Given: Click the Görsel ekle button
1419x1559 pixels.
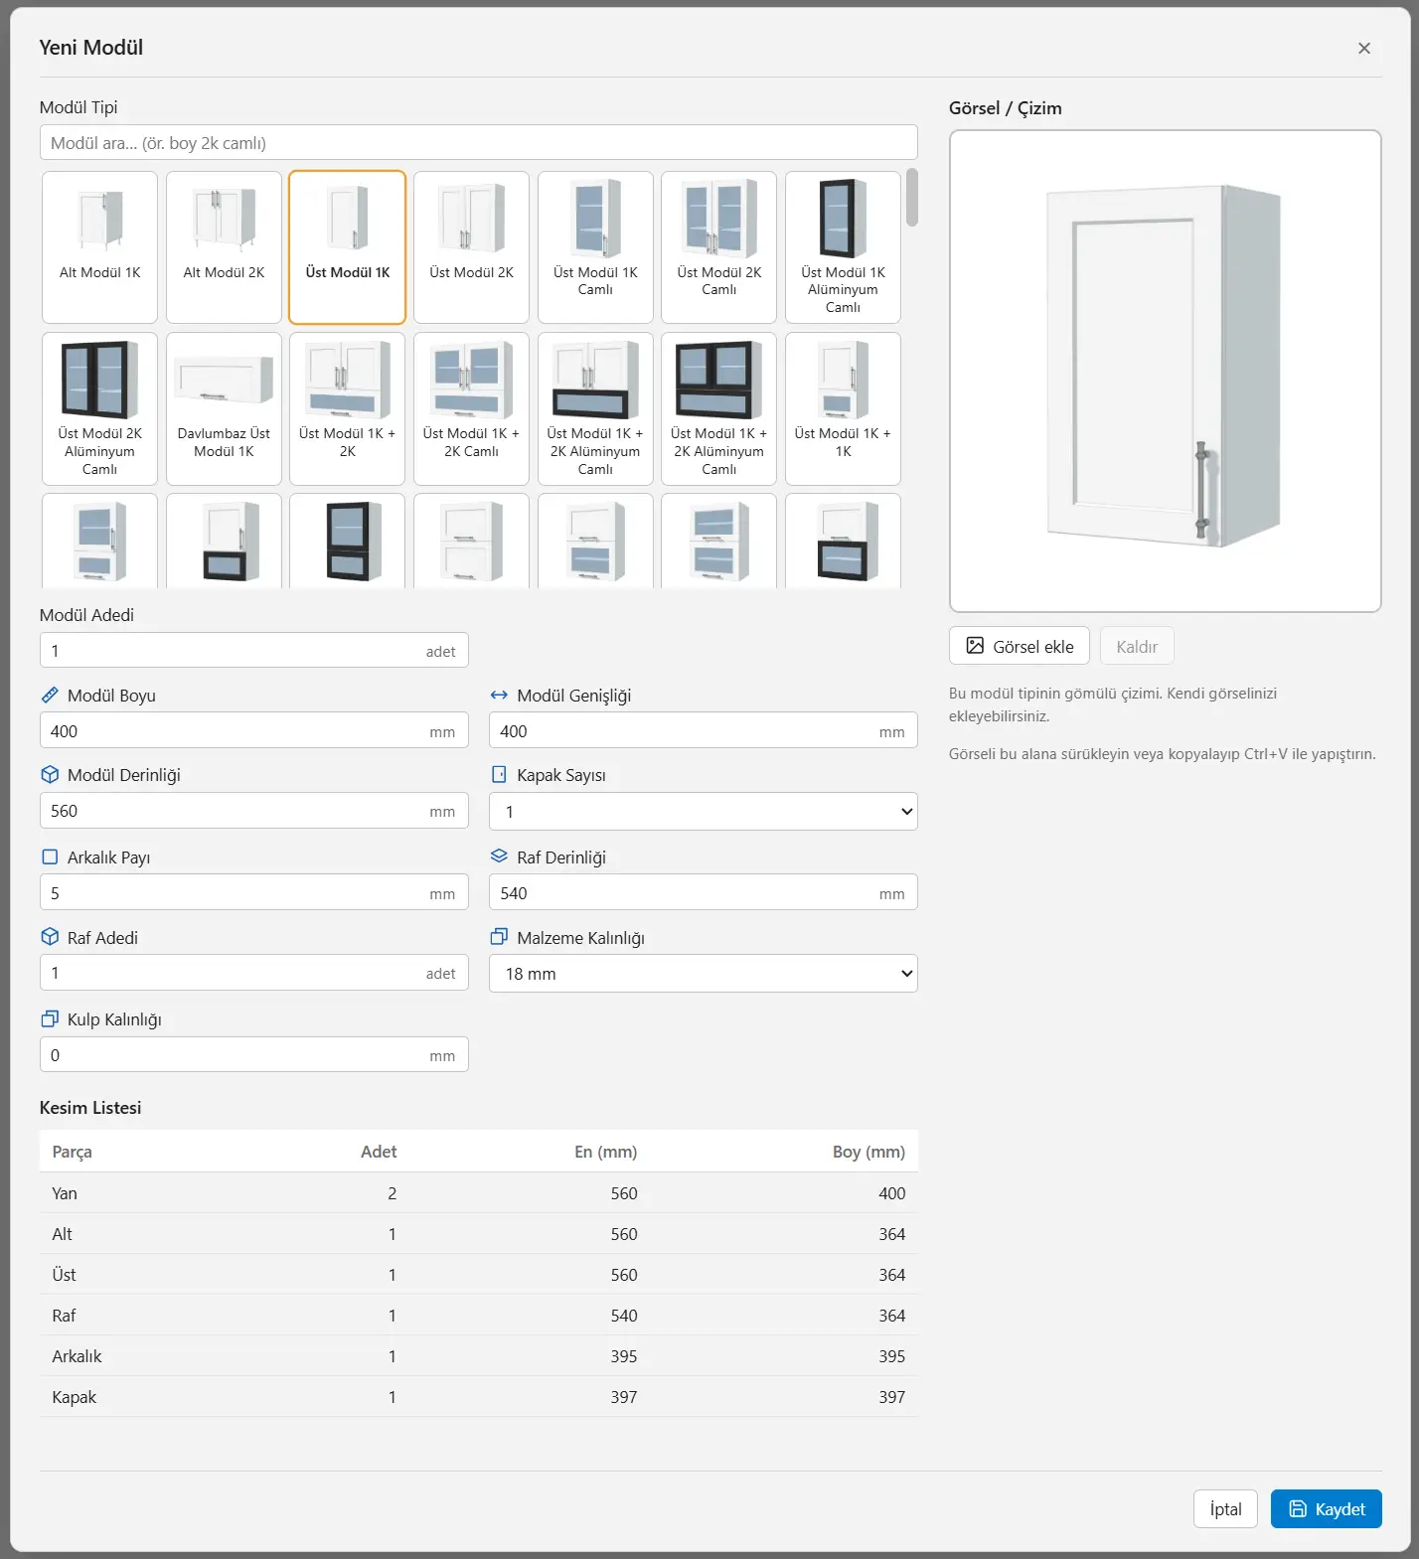Looking at the screenshot, I should pyautogui.click(x=1020, y=646).
